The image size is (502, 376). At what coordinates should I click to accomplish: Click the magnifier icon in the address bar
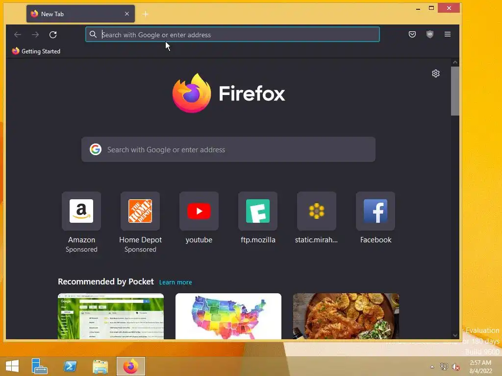pos(93,35)
